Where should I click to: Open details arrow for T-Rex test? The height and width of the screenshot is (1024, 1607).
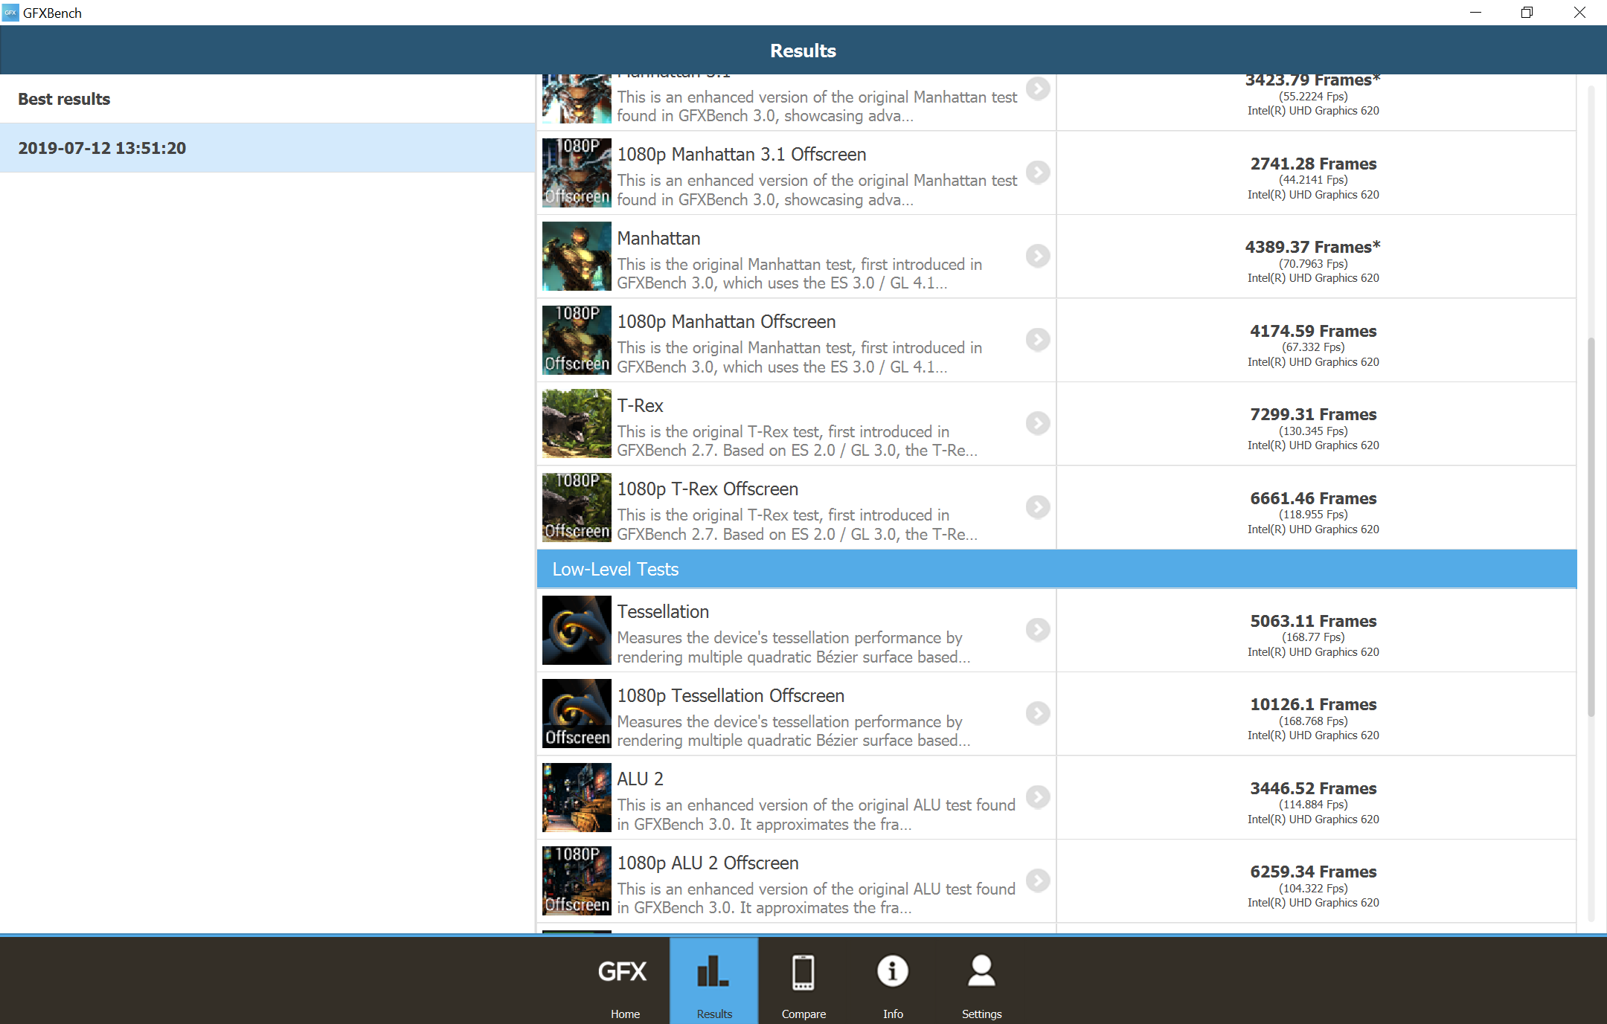coord(1038,423)
